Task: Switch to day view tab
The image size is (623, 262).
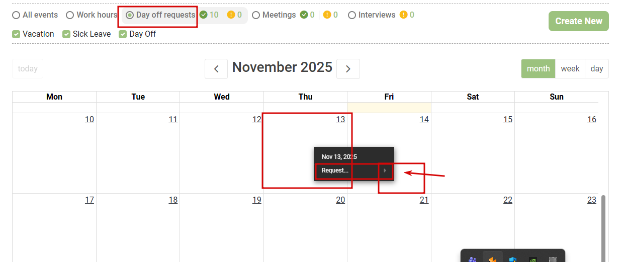Action: 597,69
